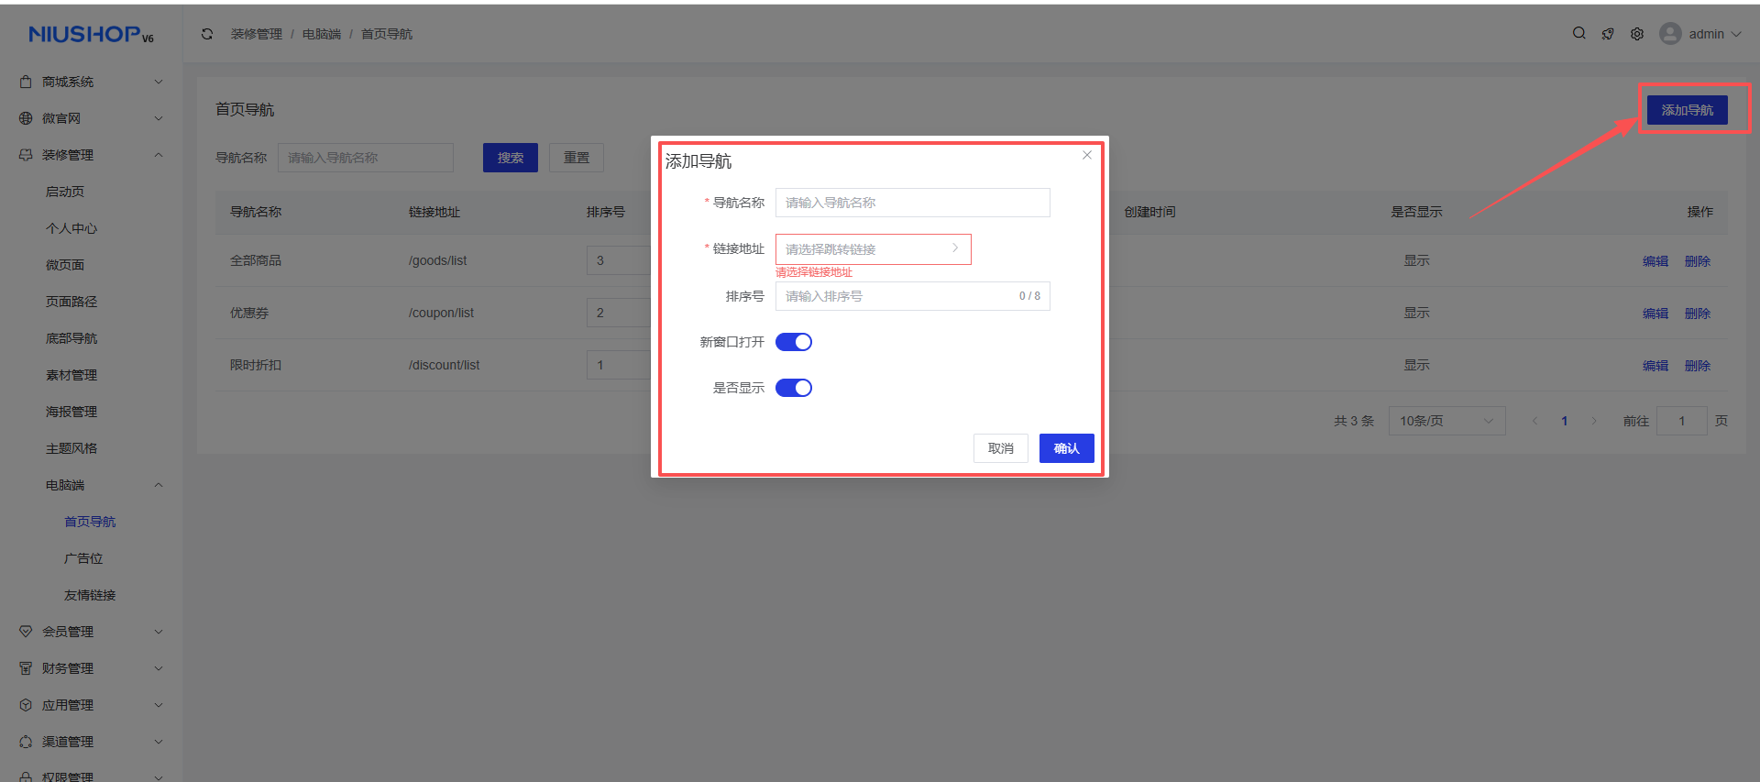
Task: Click the 电脑端 breadcrumb
Action: 322,34
